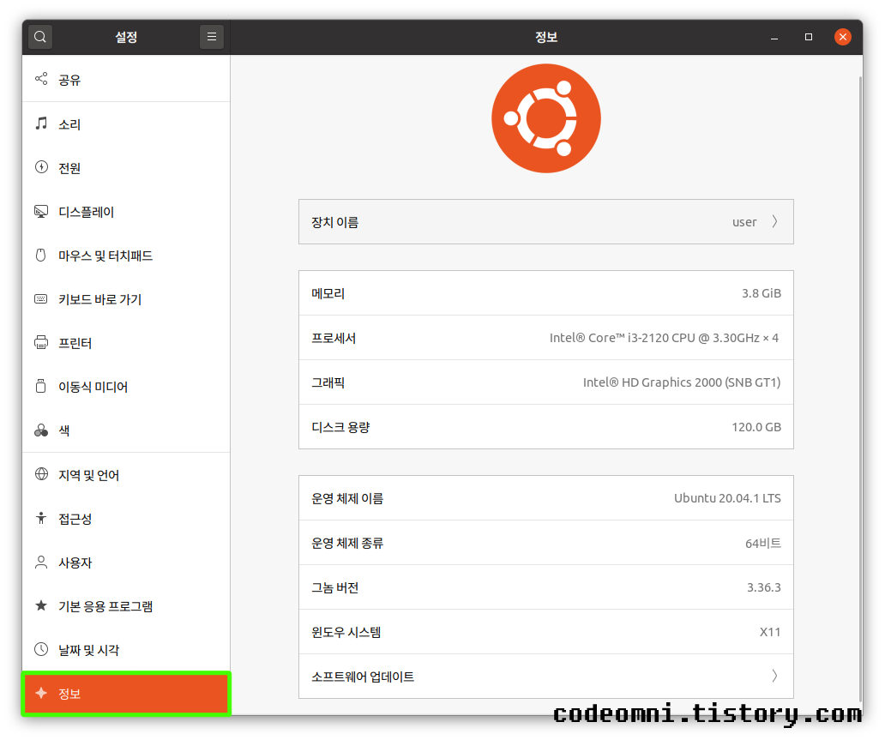885x740 pixels.
Task: Open the 공유 settings panel
Action: [126, 80]
